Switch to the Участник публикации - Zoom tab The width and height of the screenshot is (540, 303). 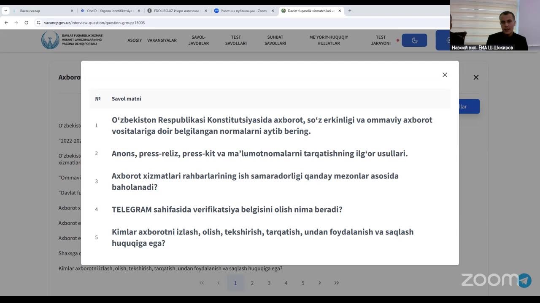[243, 11]
